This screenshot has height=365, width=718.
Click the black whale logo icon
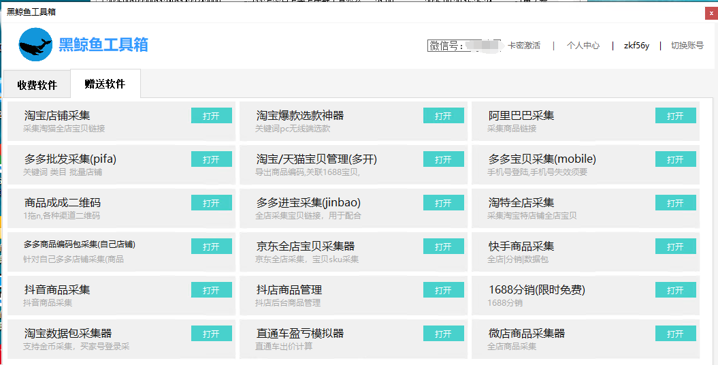coord(35,44)
